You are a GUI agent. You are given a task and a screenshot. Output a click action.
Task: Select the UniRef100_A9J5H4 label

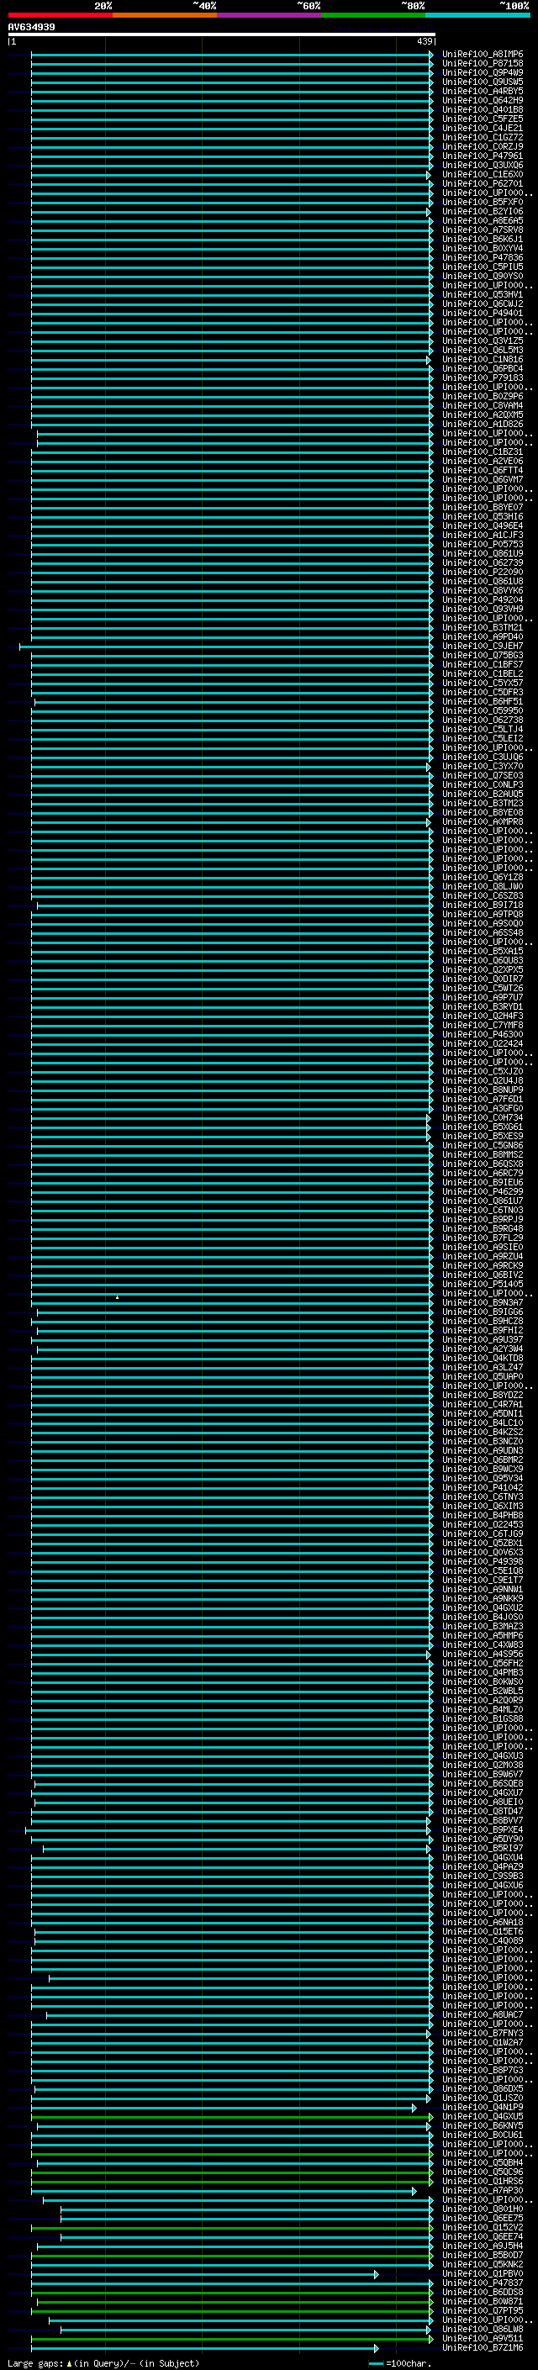(x=482, y=2246)
